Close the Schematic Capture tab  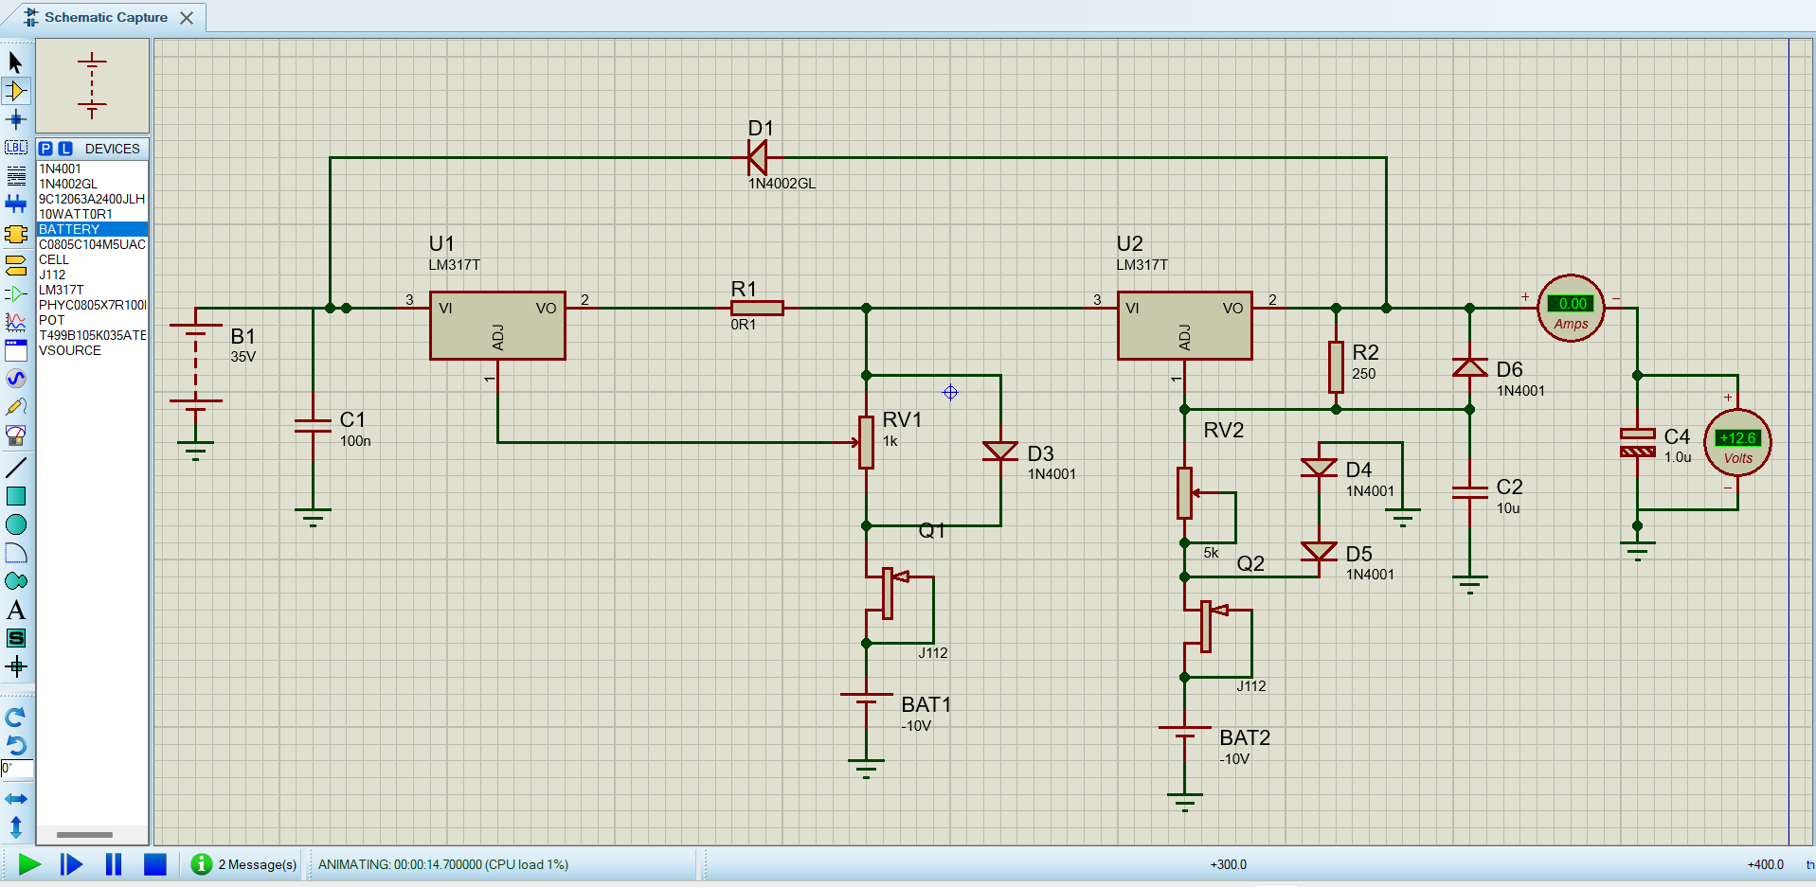coord(187,18)
